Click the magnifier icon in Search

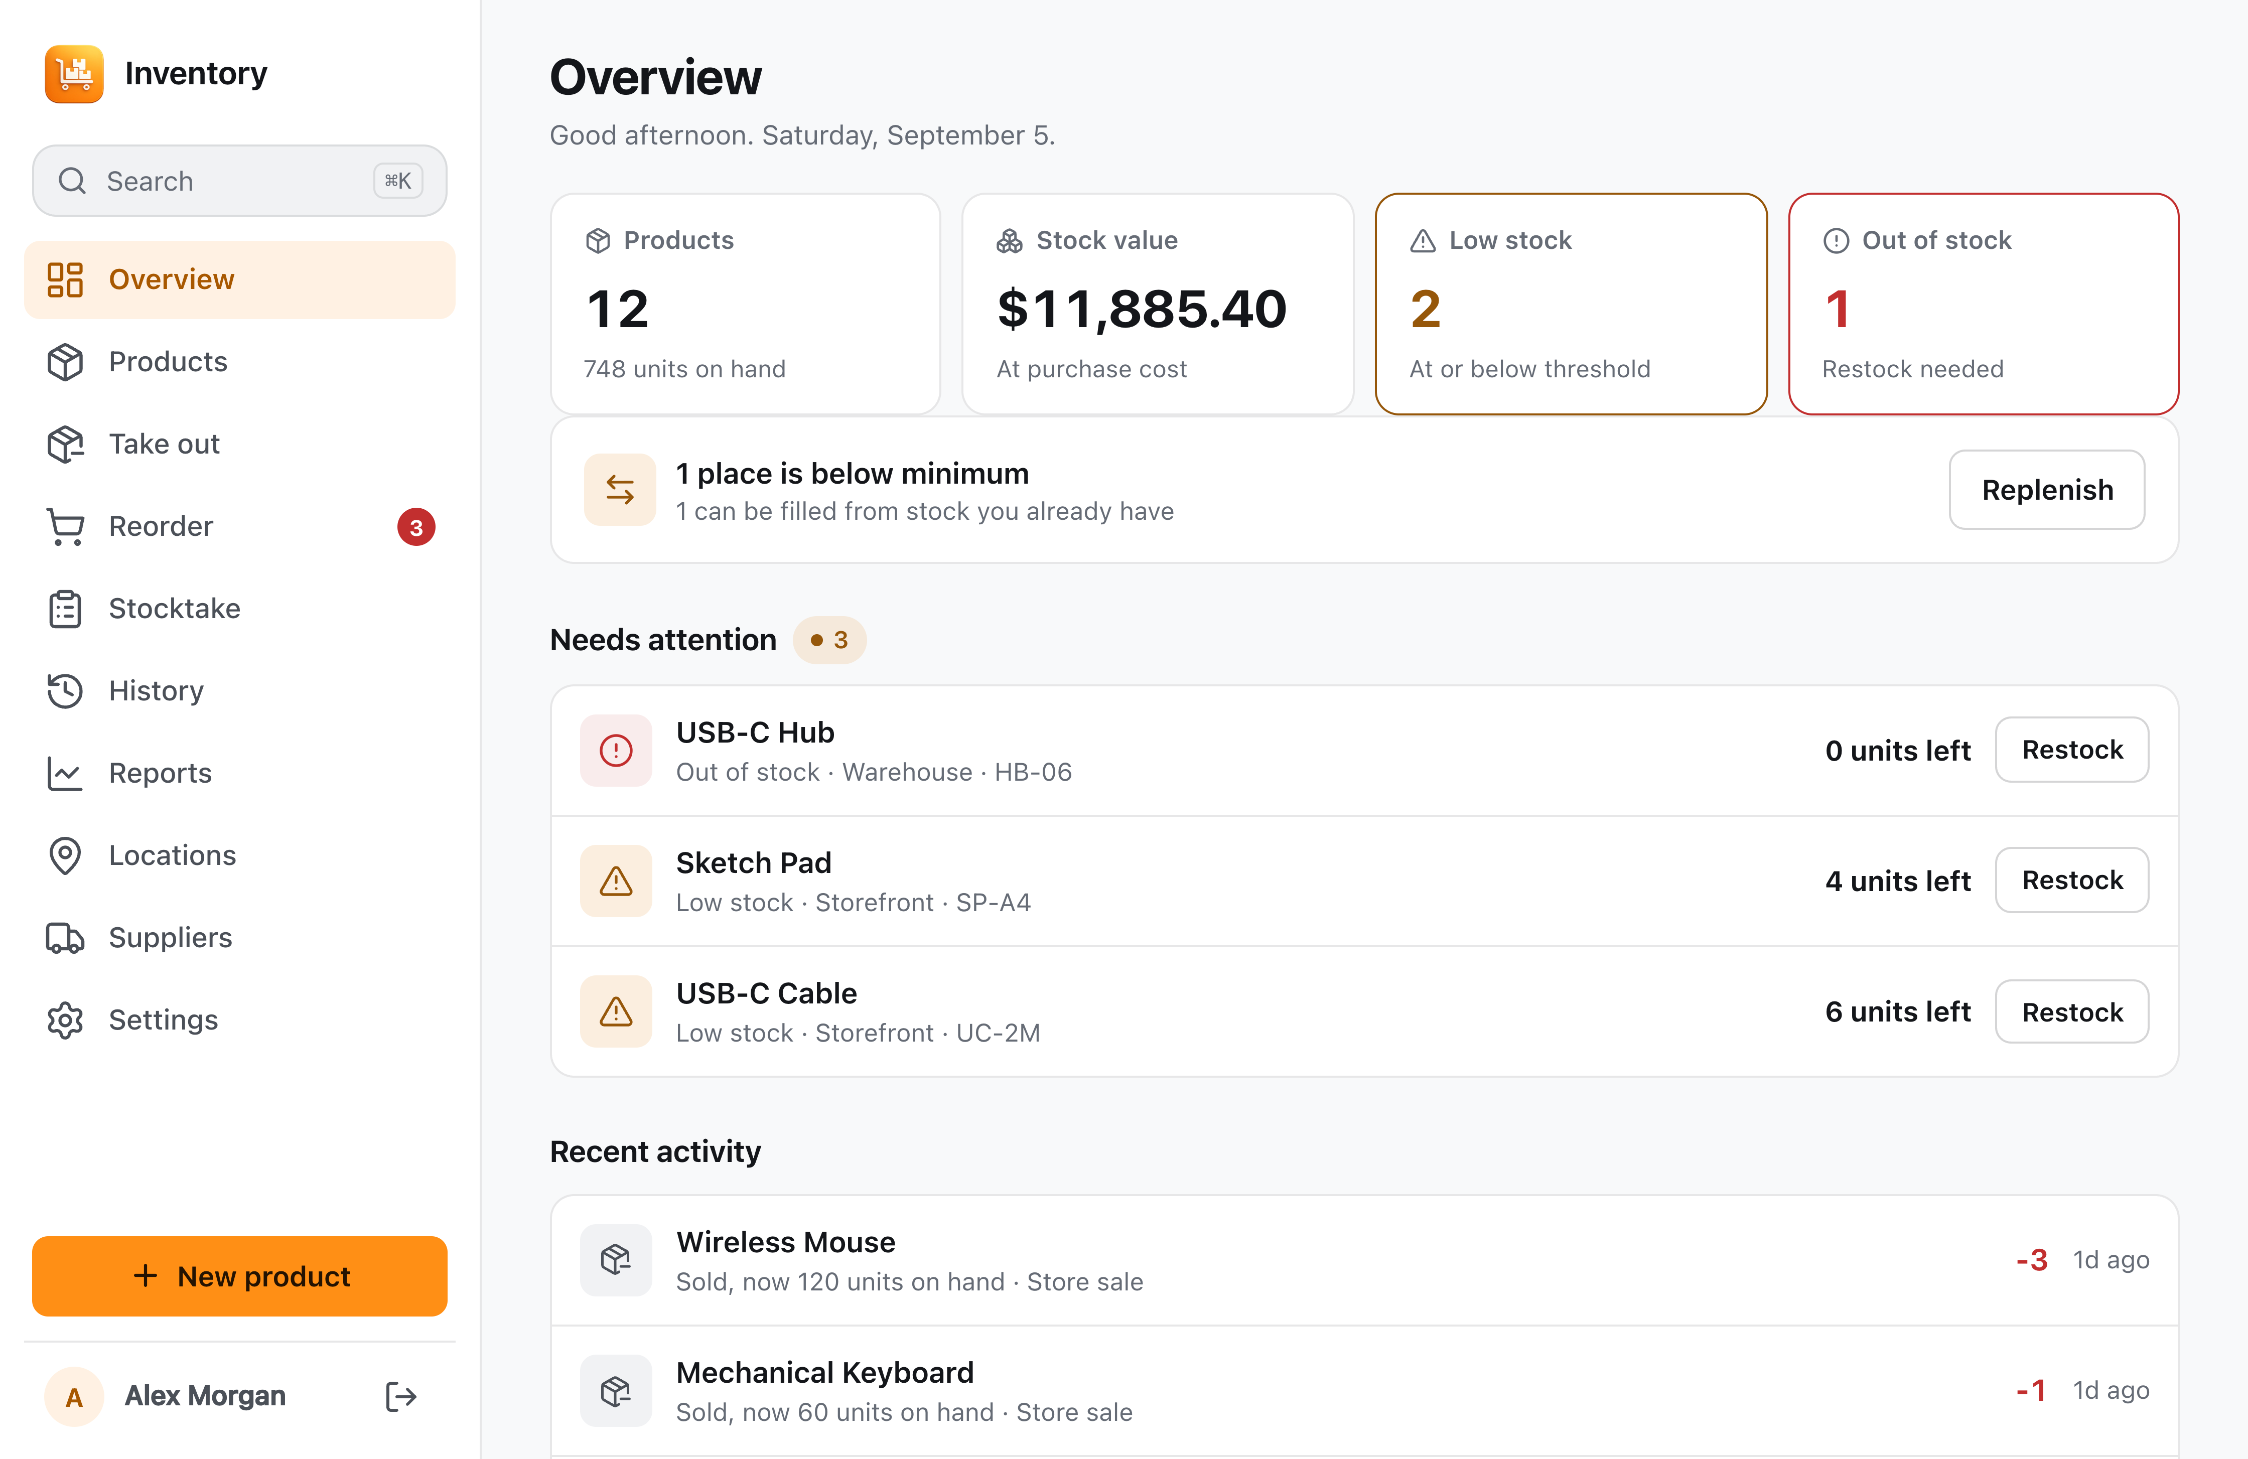tap(73, 181)
